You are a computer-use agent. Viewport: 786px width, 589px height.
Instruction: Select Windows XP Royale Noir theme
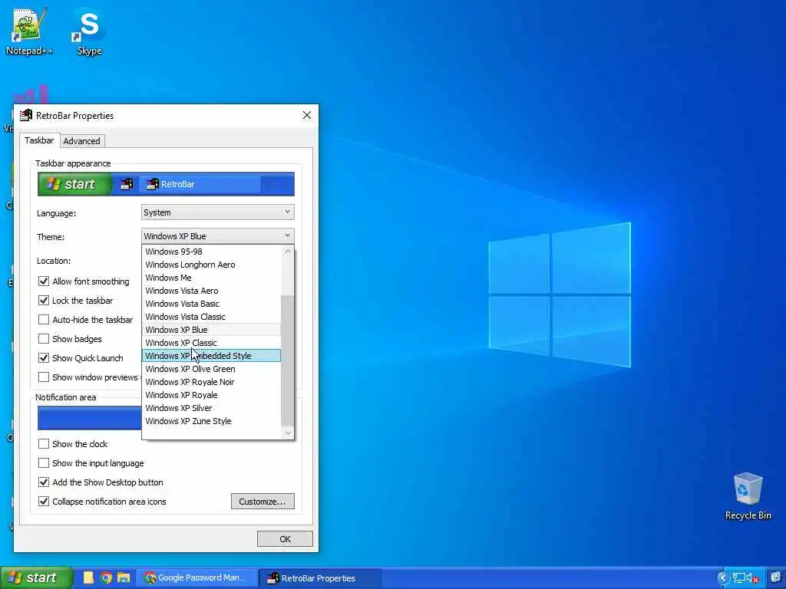coord(211,382)
